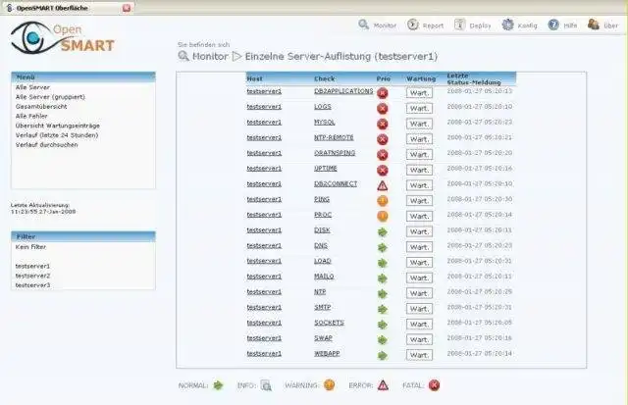Click normal green arrow for DISK check

click(x=383, y=231)
